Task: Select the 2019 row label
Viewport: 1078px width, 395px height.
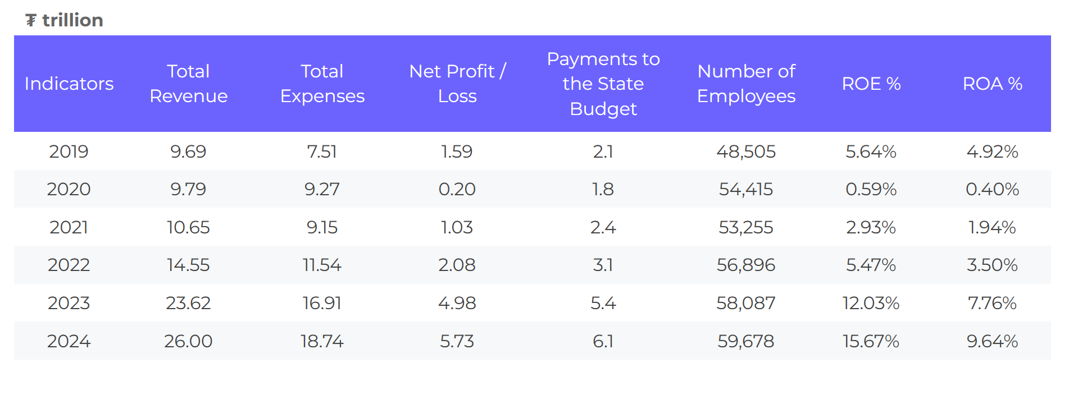Action: point(69,151)
